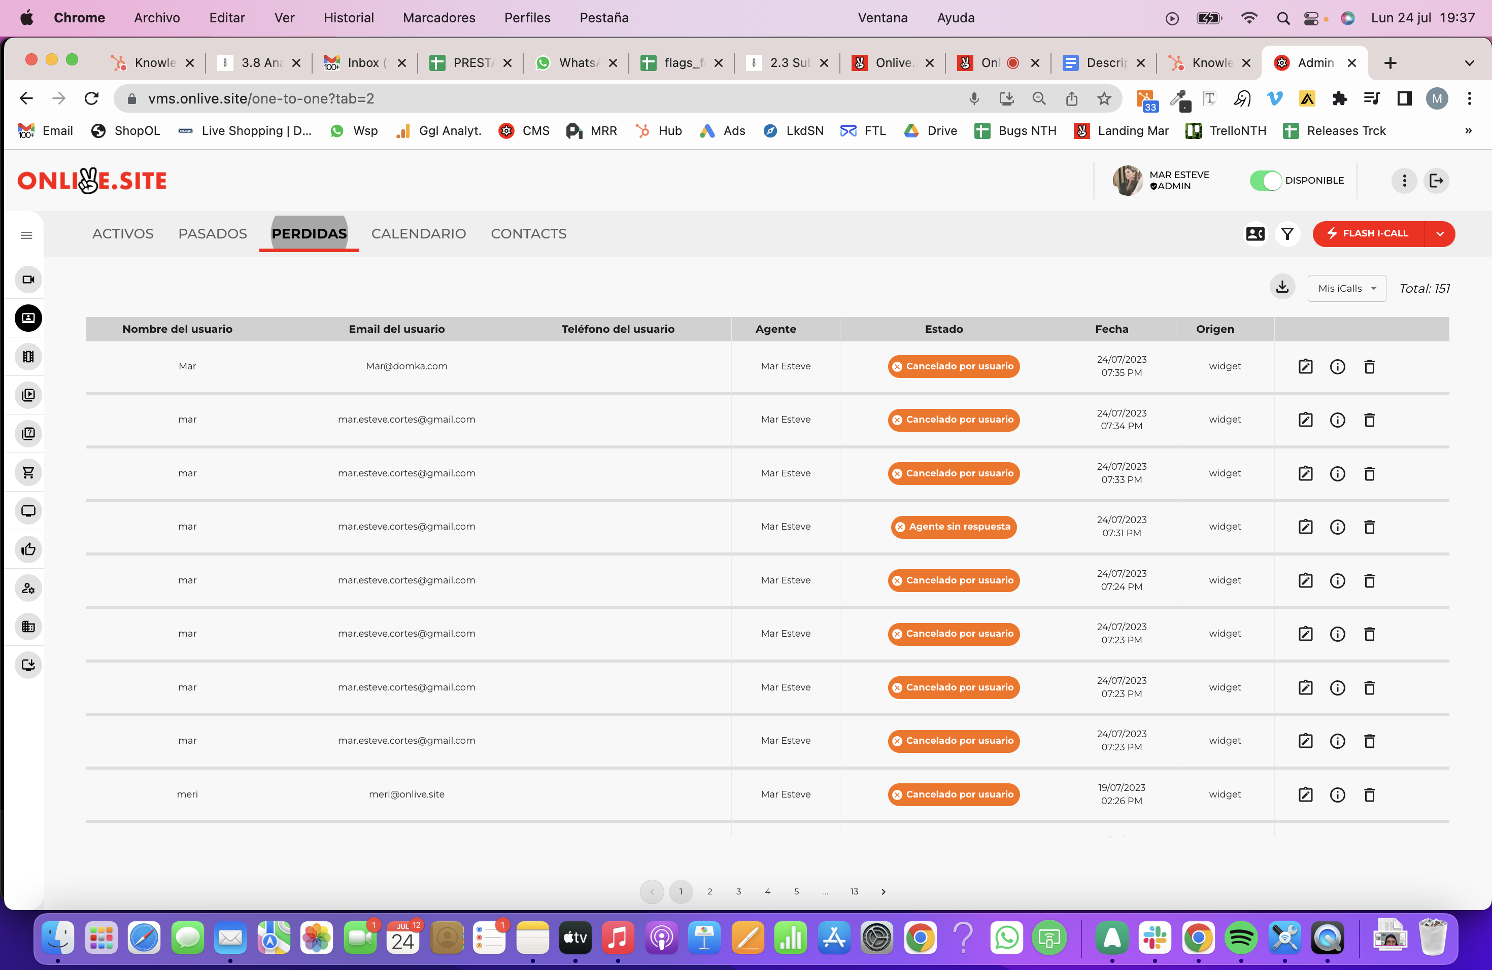Go to page 13 of results

coord(854,891)
